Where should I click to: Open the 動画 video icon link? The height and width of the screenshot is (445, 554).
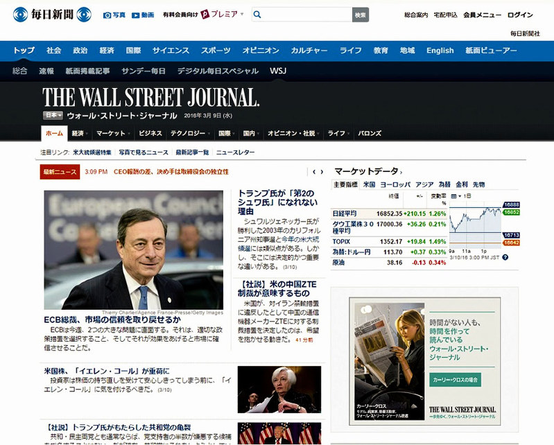point(136,15)
